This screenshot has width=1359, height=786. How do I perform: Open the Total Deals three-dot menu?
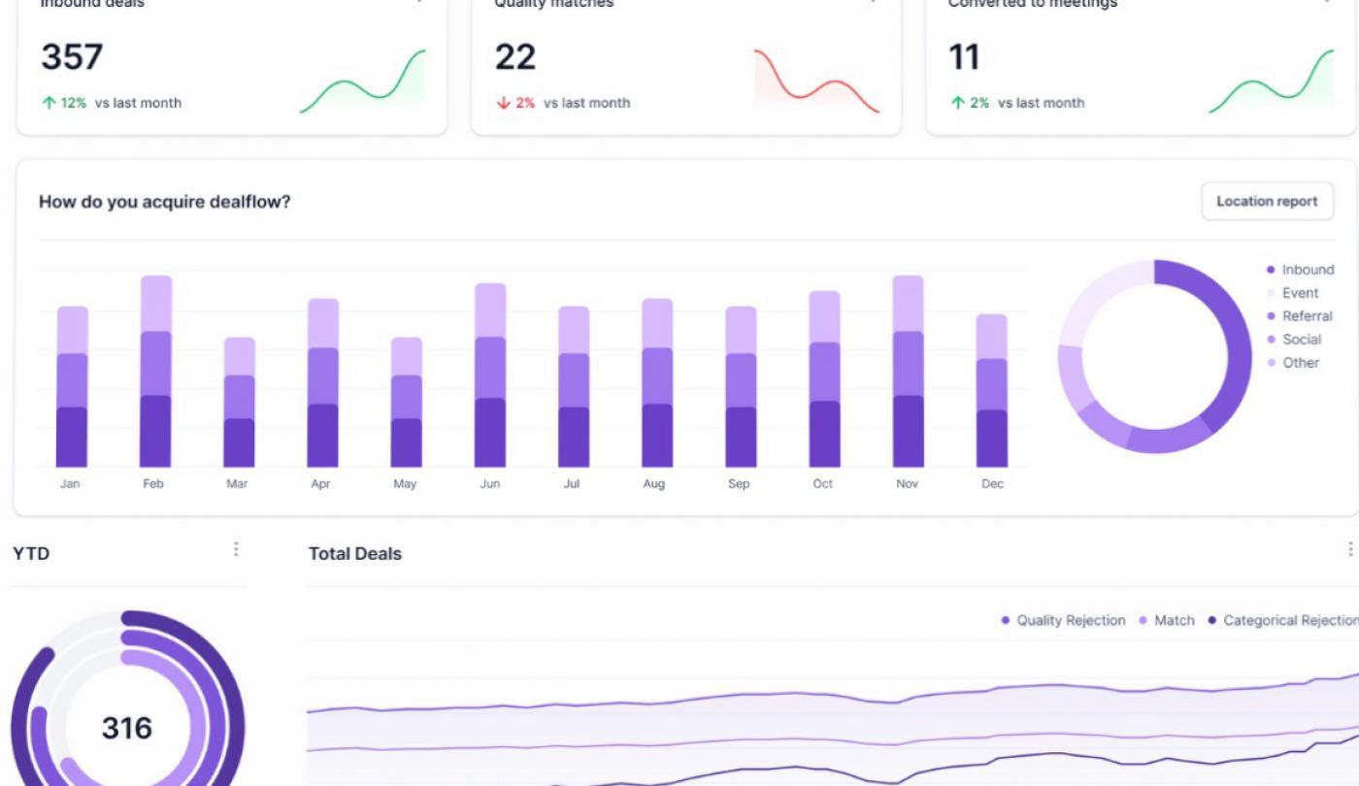pos(1350,549)
